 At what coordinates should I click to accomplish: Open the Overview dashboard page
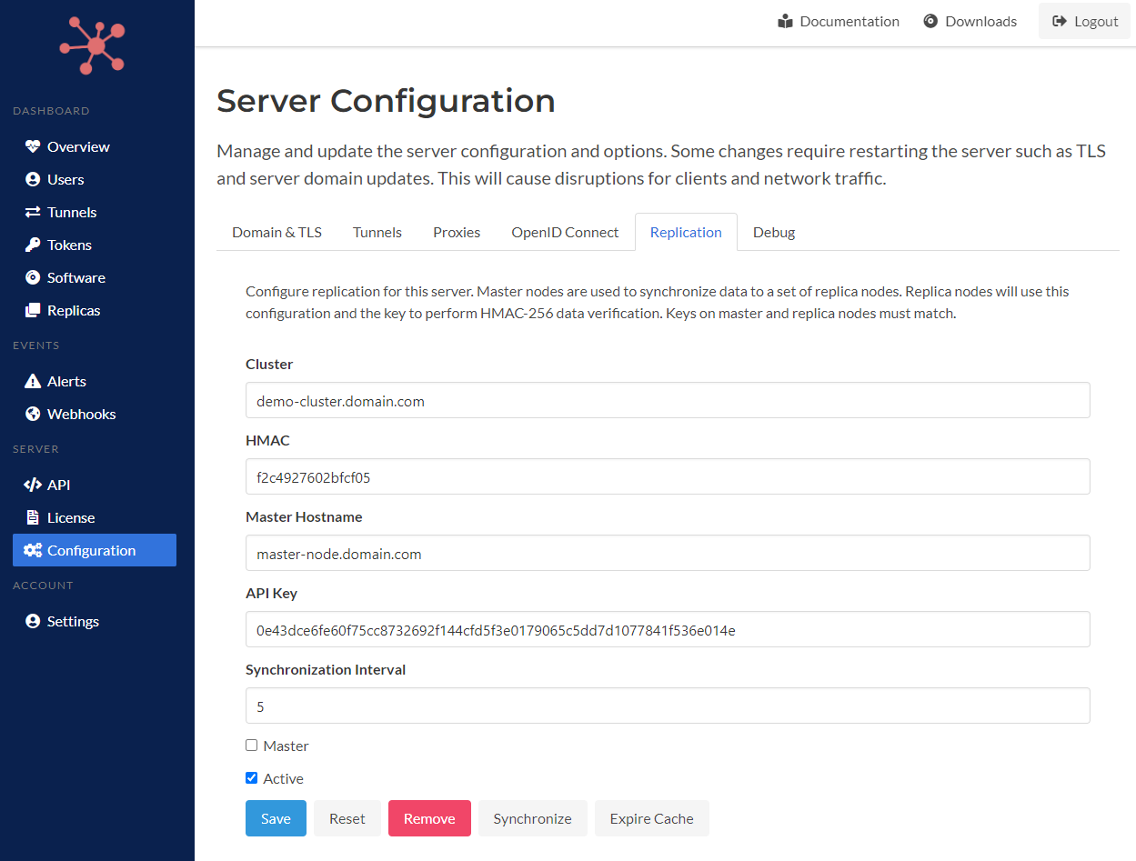tap(78, 146)
